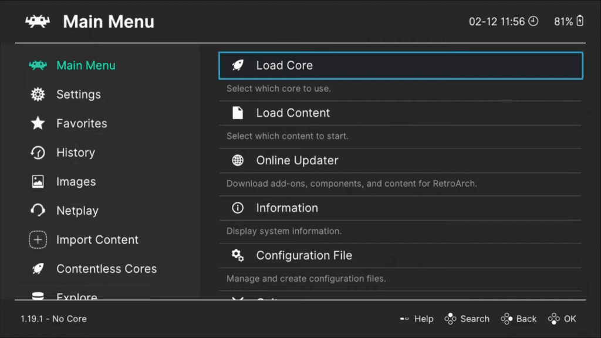601x338 pixels.
Task: Select the Information circle icon
Action: pos(238,208)
